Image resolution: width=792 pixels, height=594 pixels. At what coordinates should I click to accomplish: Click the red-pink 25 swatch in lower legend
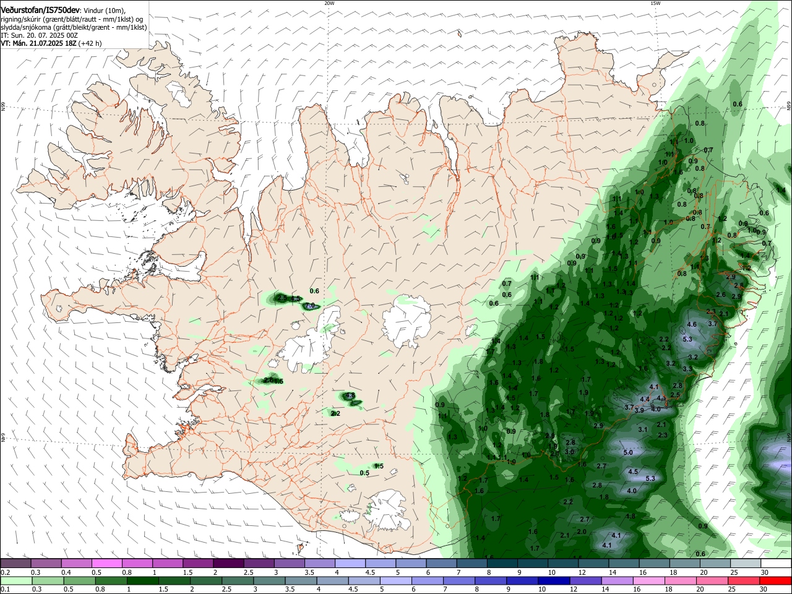744,580
